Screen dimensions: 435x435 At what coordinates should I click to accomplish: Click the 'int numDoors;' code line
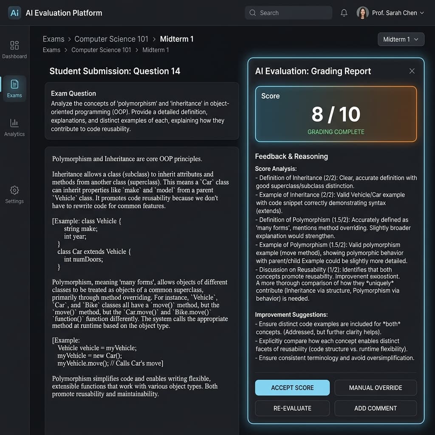coord(84,260)
